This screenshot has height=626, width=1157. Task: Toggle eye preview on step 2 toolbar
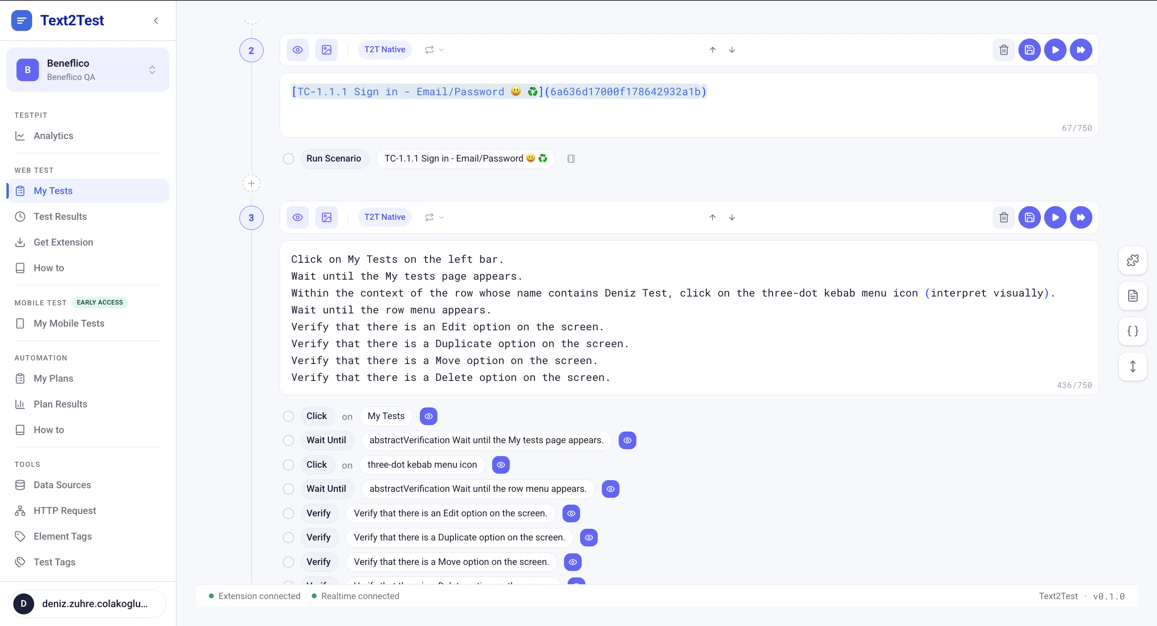(298, 50)
